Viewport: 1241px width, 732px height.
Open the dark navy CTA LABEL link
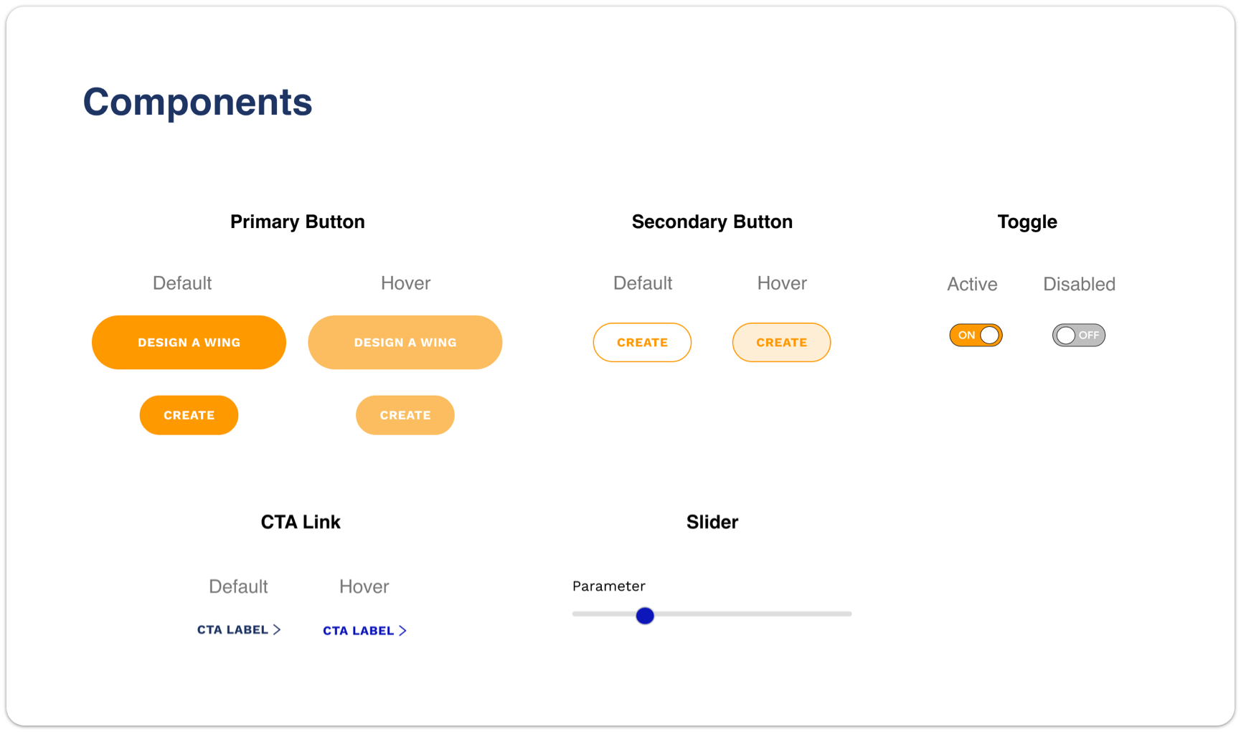(239, 629)
